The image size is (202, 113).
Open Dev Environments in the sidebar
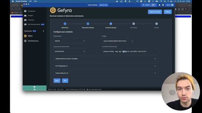pyautogui.click(x=34, y=24)
